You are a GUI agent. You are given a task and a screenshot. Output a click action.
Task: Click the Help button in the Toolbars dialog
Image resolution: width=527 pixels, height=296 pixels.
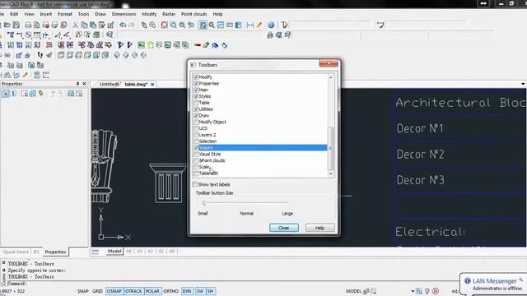click(319, 228)
